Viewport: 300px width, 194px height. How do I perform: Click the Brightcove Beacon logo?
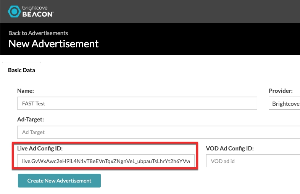[31, 11]
